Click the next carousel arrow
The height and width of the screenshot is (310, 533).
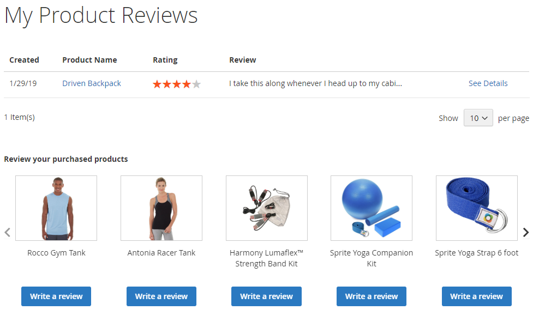point(525,233)
